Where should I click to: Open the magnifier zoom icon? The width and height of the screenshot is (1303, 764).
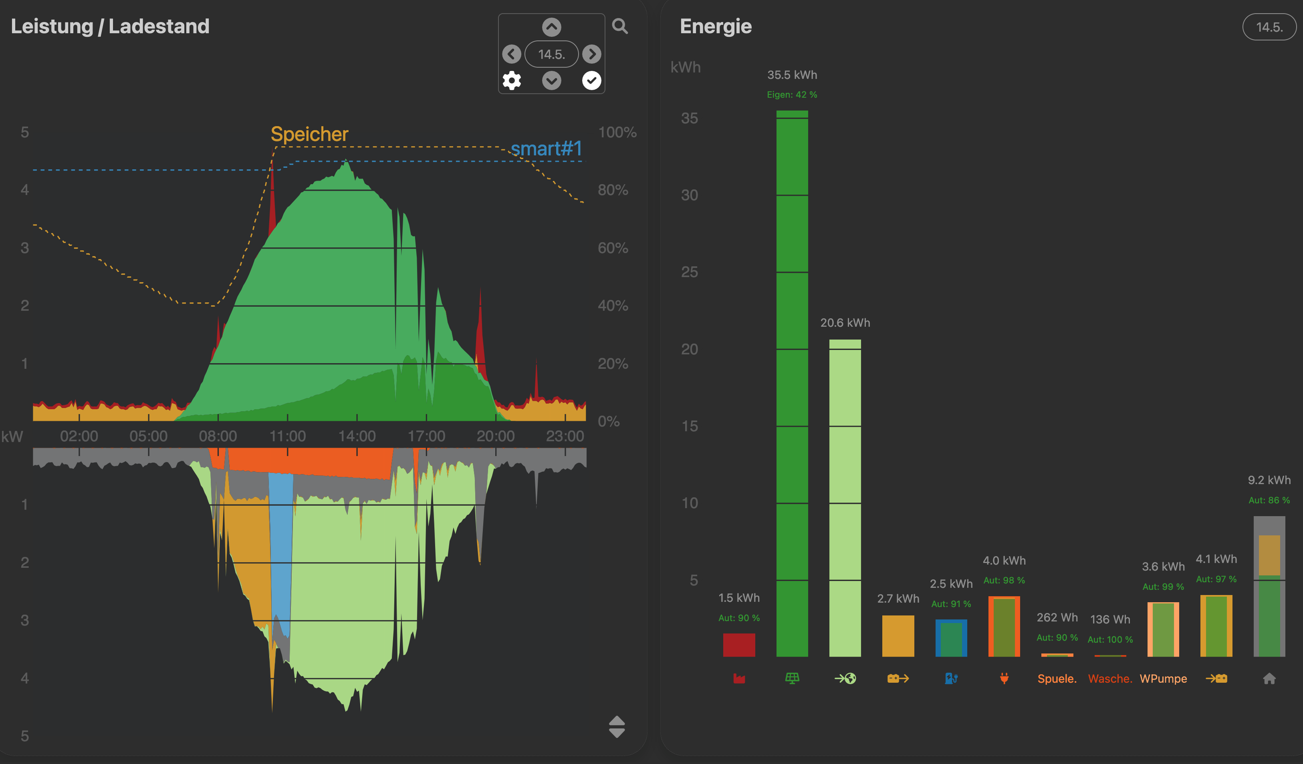(619, 26)
